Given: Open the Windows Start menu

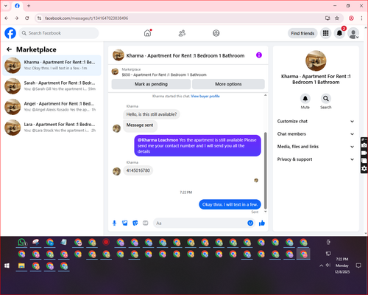Looking at the screenshot, I should (x=7, y=265).
